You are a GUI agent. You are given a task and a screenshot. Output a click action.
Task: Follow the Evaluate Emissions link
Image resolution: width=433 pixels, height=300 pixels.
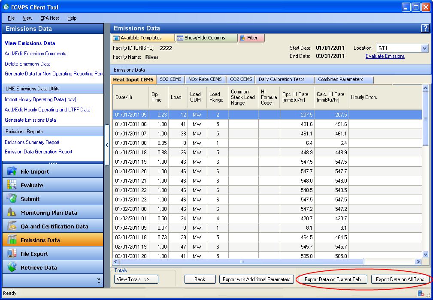pos(385,56)
